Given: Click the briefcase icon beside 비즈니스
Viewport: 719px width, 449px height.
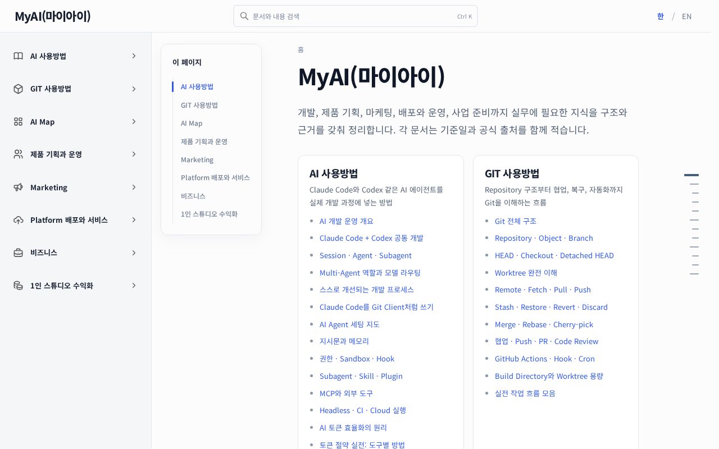Looking at the screenshot, I should 19,253.
